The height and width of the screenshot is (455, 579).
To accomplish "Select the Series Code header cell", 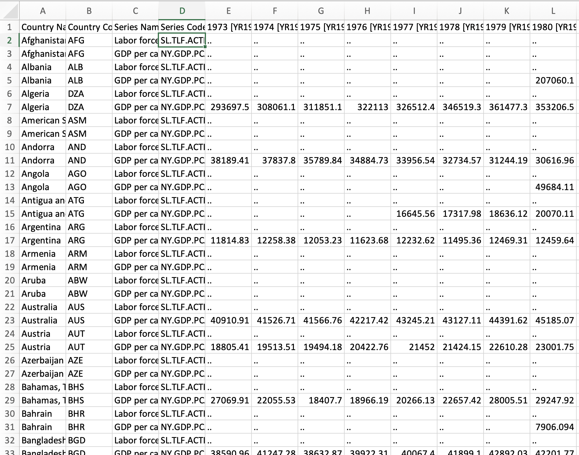I will tap(182, 27).
